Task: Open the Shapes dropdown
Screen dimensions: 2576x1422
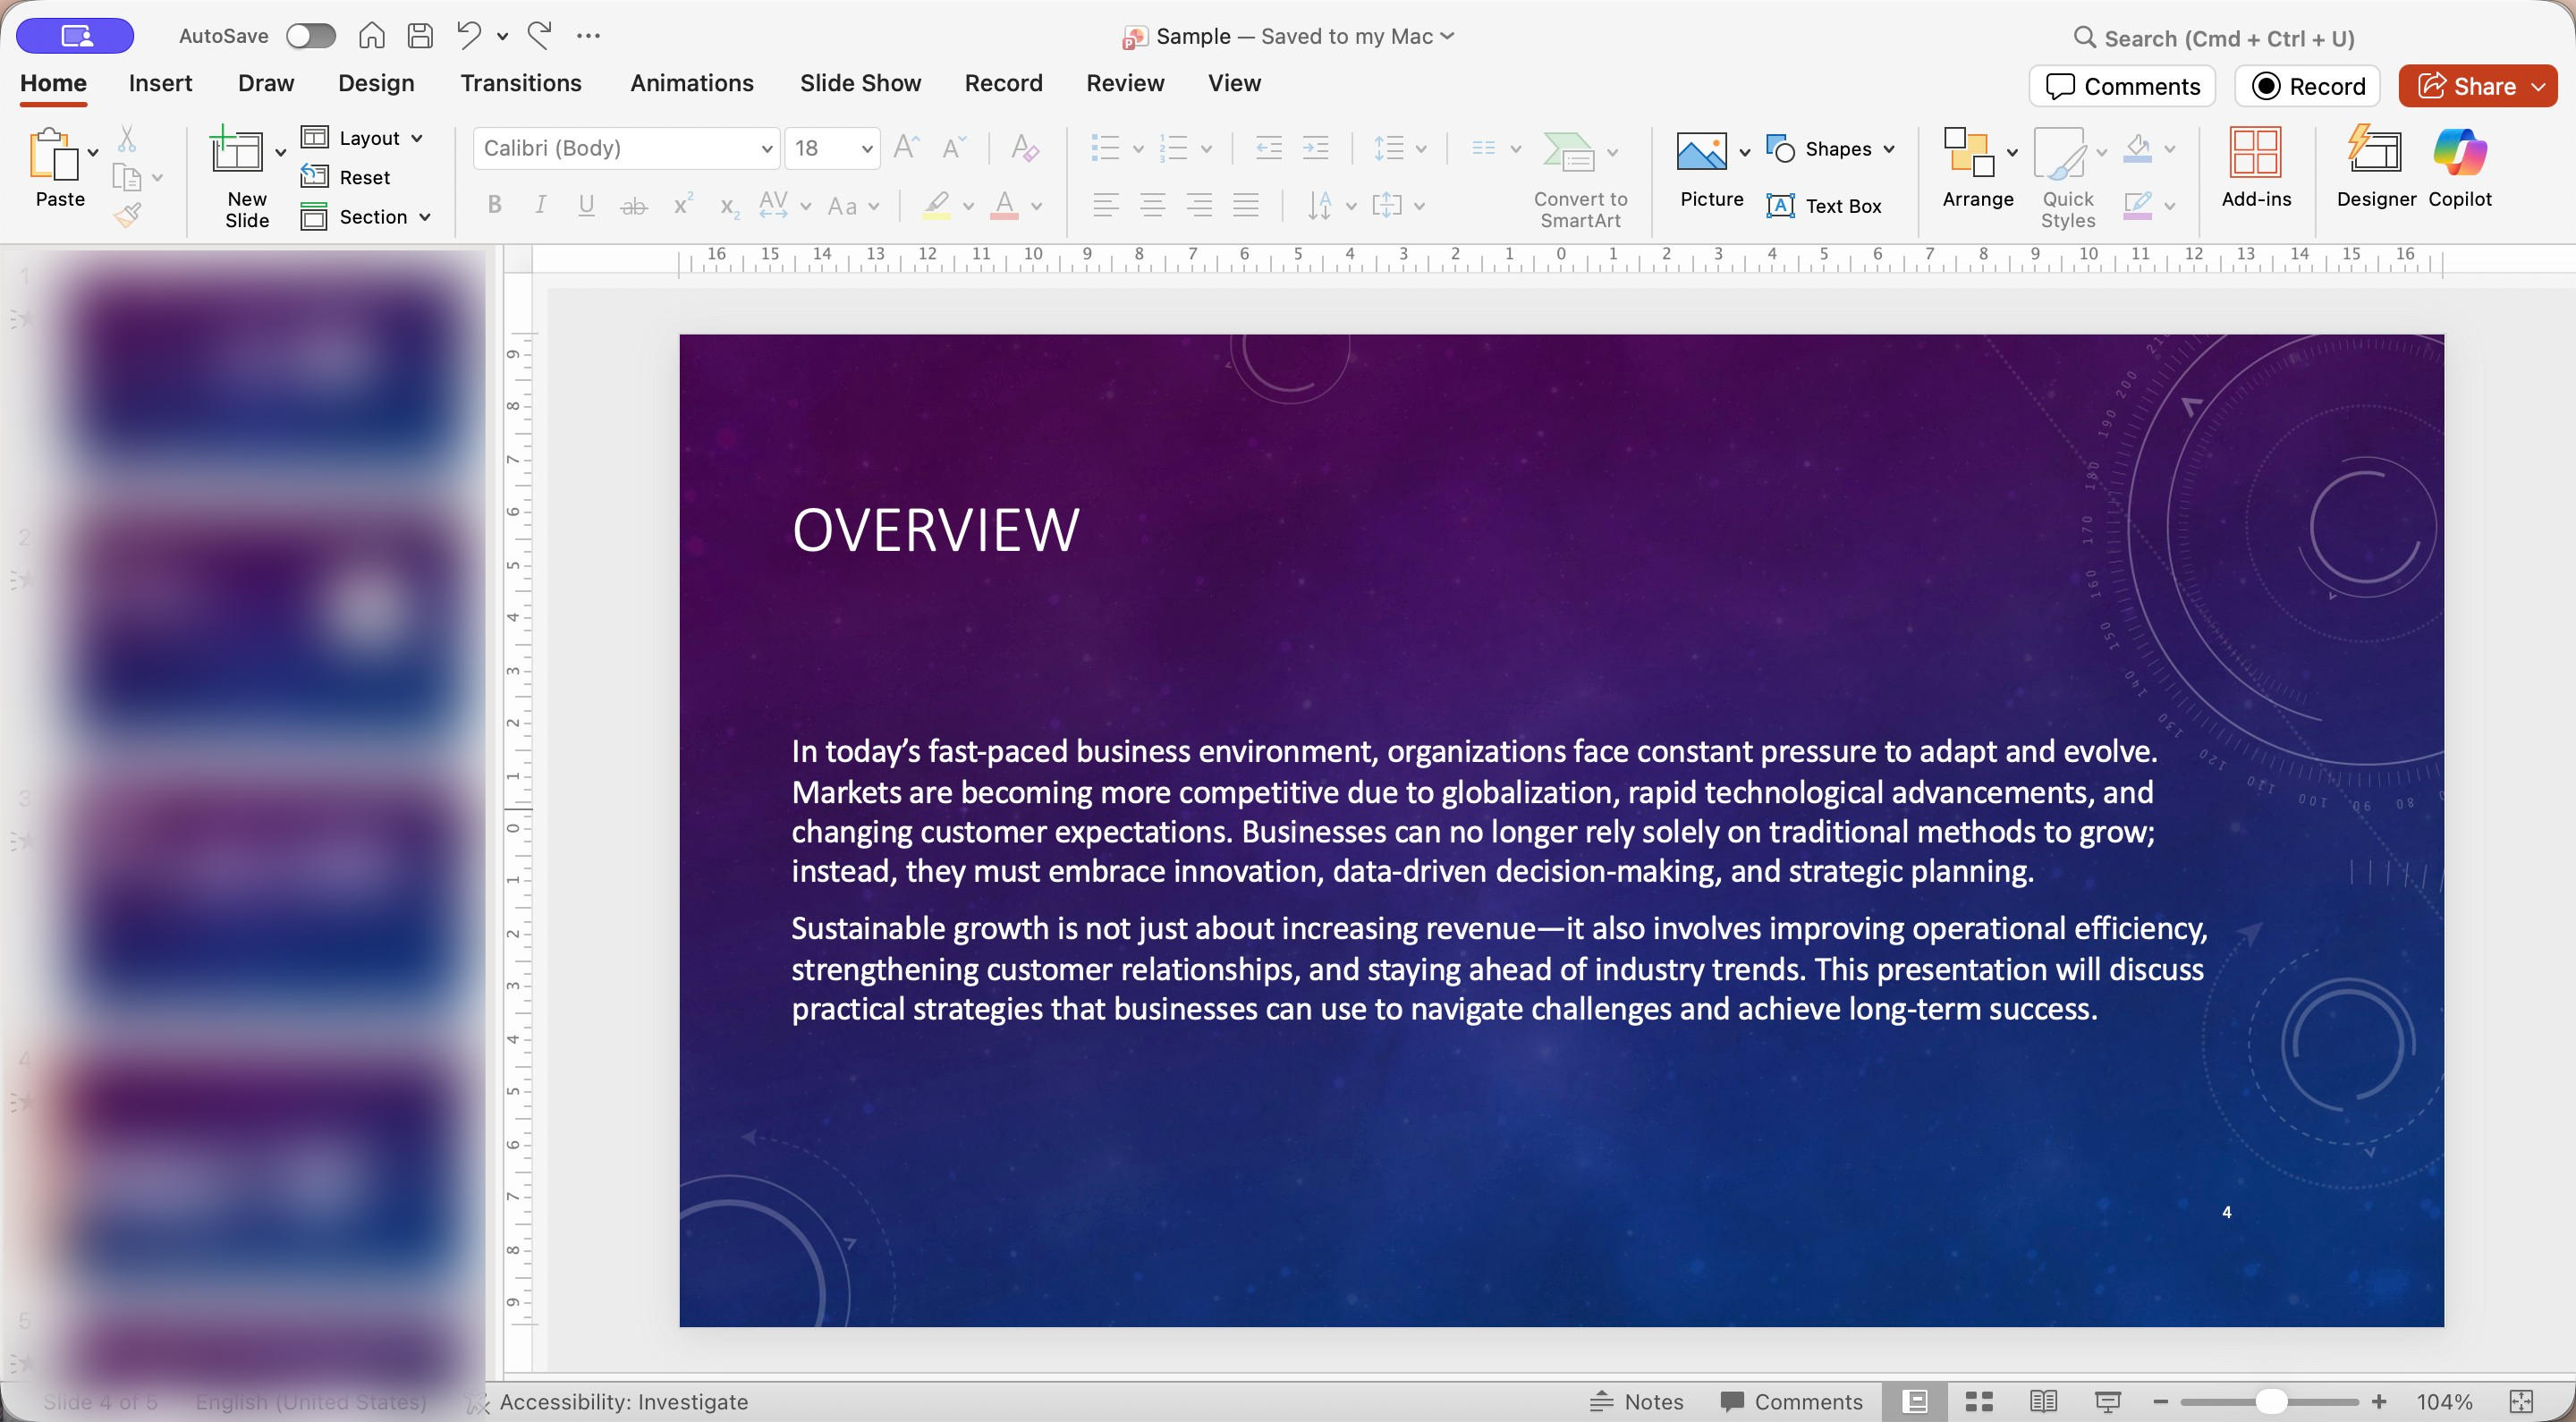Action: 1888,149
